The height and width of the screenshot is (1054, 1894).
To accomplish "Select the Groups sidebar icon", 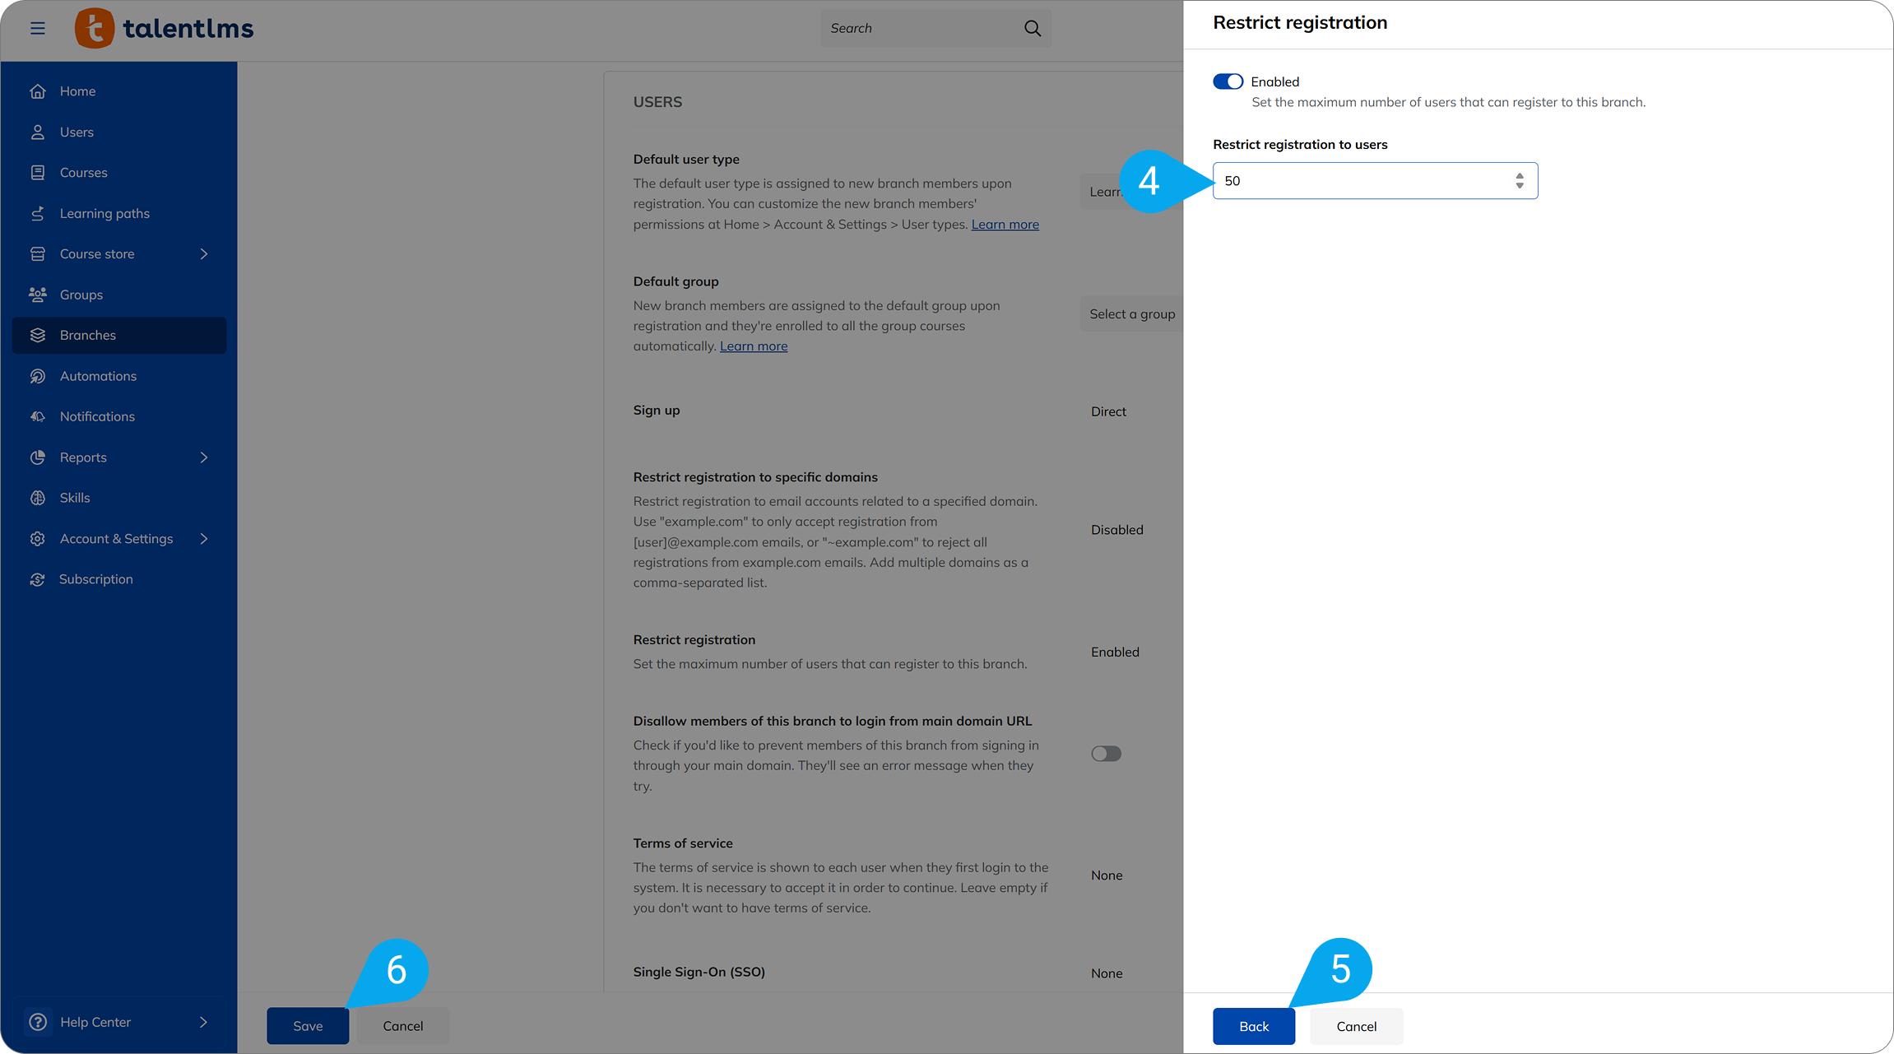I will point(38,294).
